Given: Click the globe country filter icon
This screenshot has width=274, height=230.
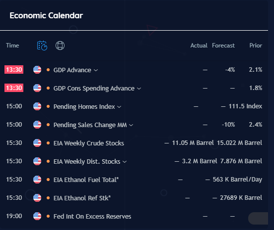Looking at the screenshot, I should coord(60,46).
